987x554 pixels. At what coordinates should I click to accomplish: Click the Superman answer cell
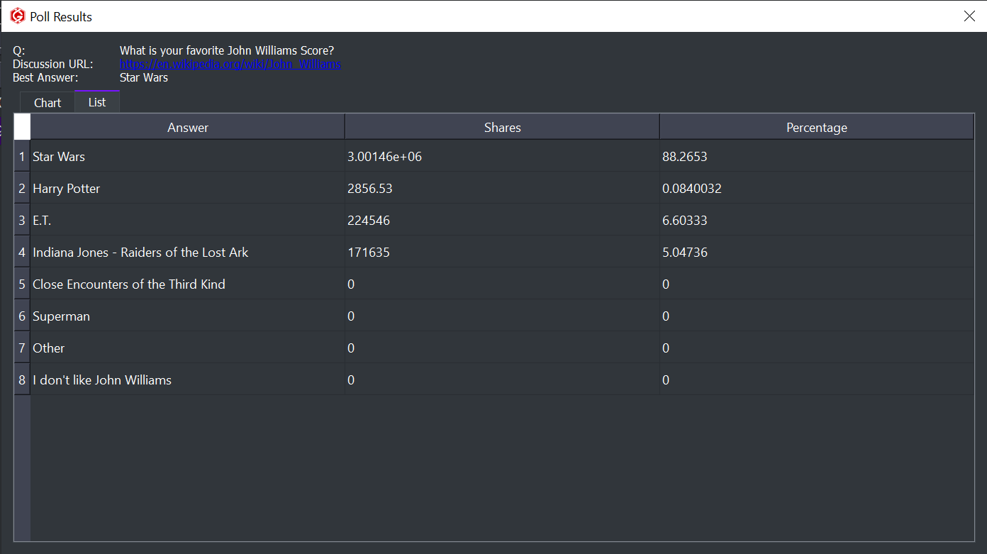pyautogui.click(x=188, y=316)
